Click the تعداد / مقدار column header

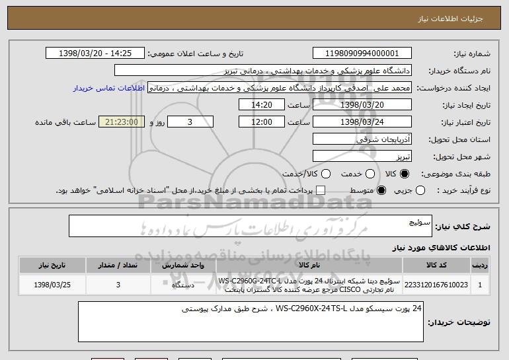(x=118, y=266)
